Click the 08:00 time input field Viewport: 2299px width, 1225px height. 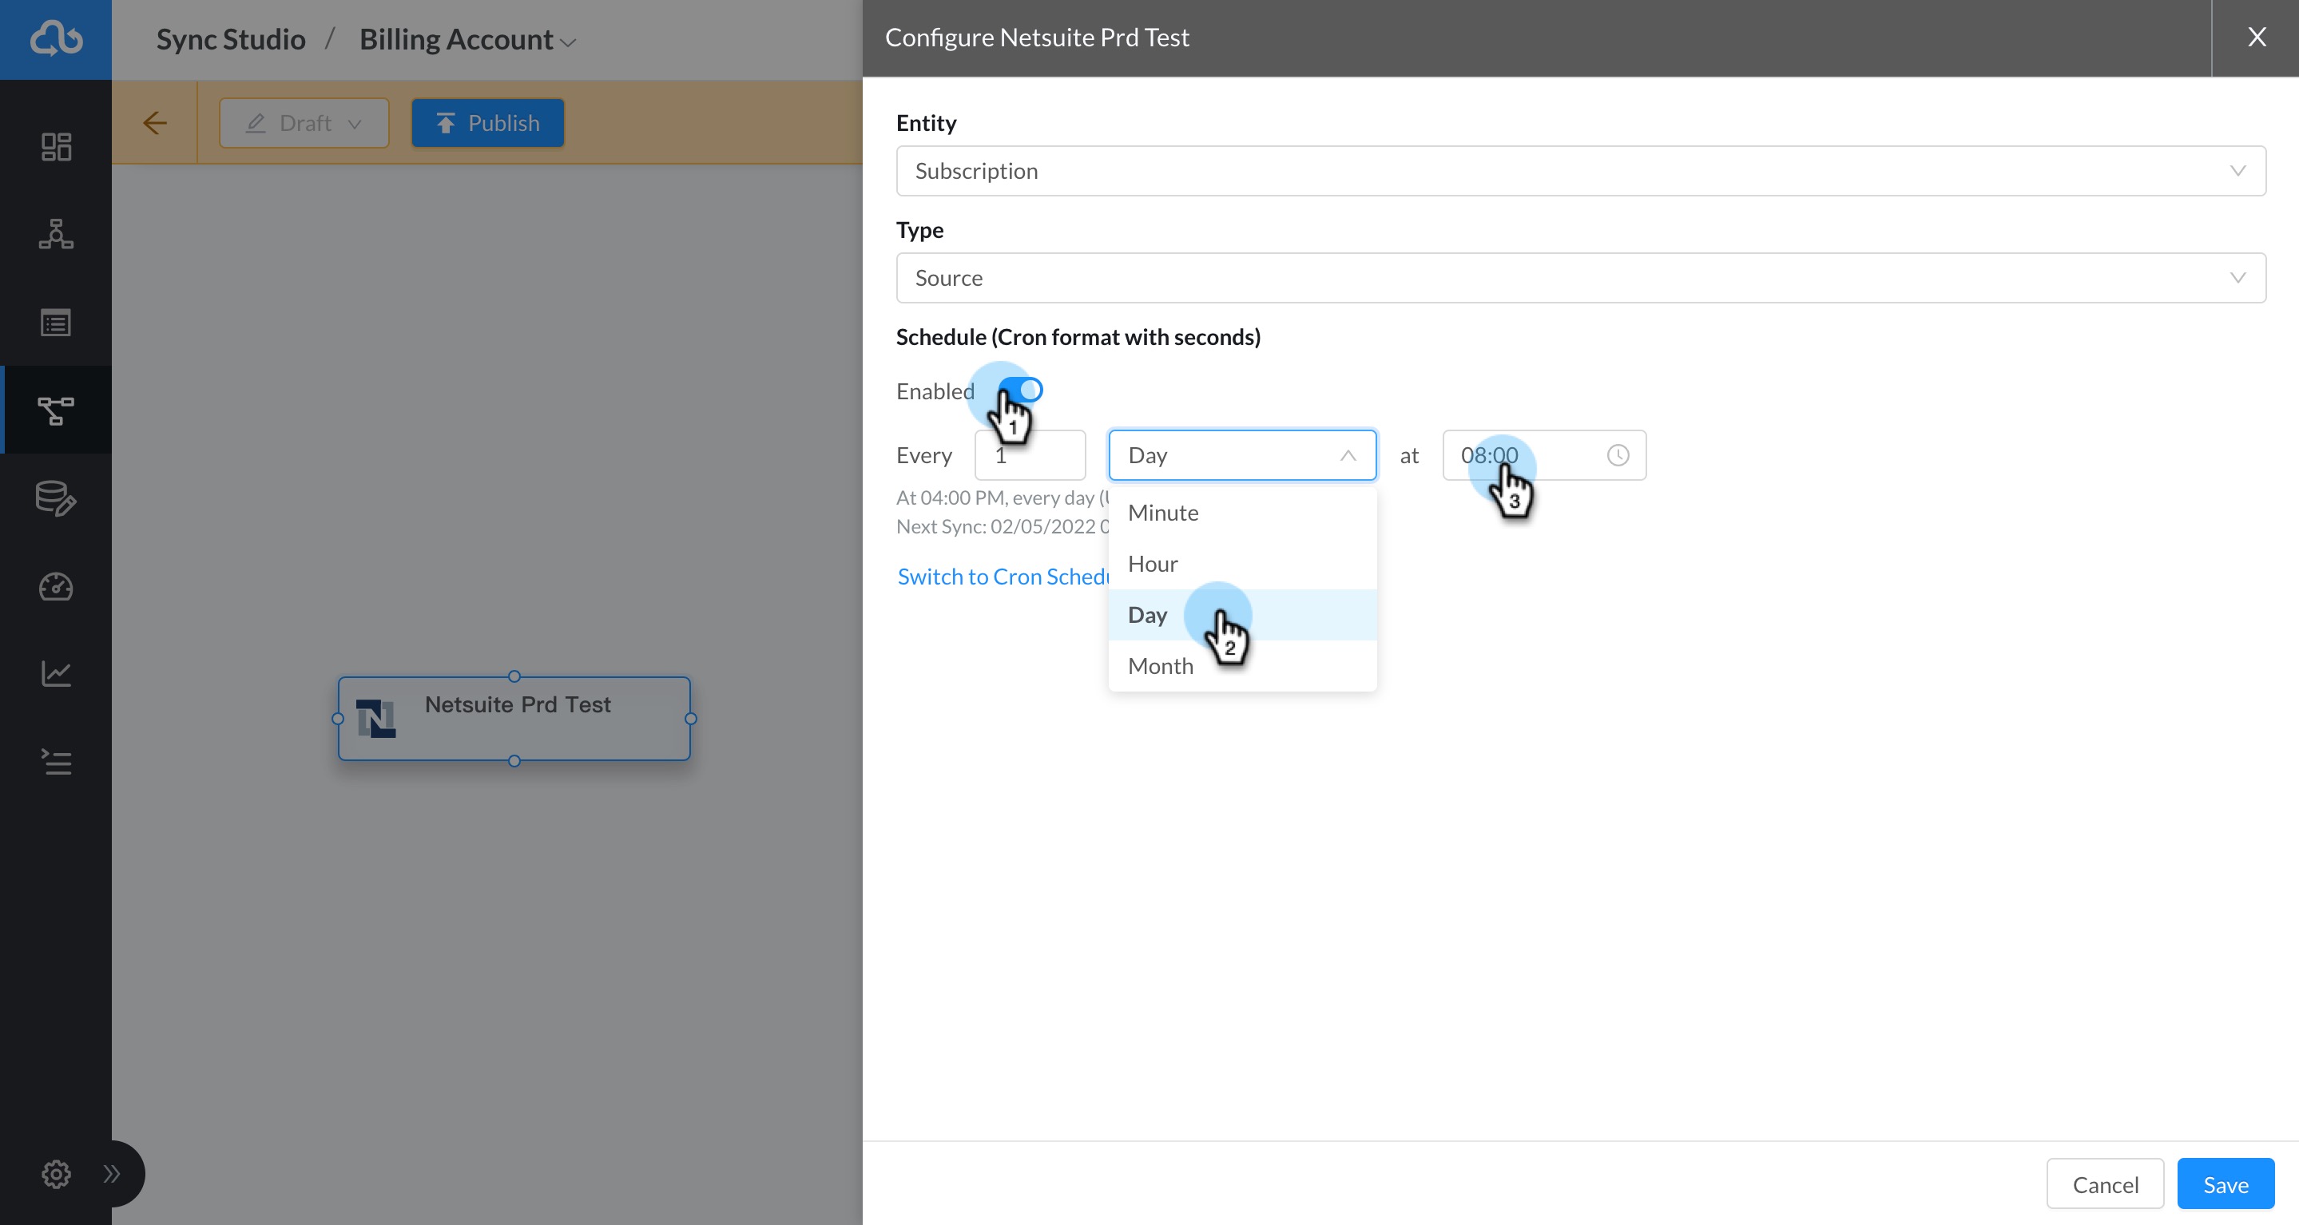pyautogui.click(x=1544, y=455)
